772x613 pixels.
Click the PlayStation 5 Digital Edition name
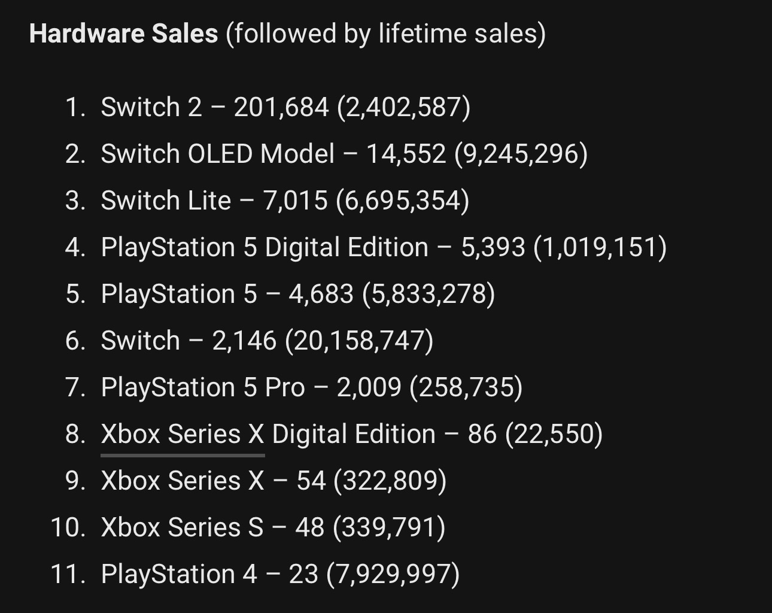(x=265, y=248)
